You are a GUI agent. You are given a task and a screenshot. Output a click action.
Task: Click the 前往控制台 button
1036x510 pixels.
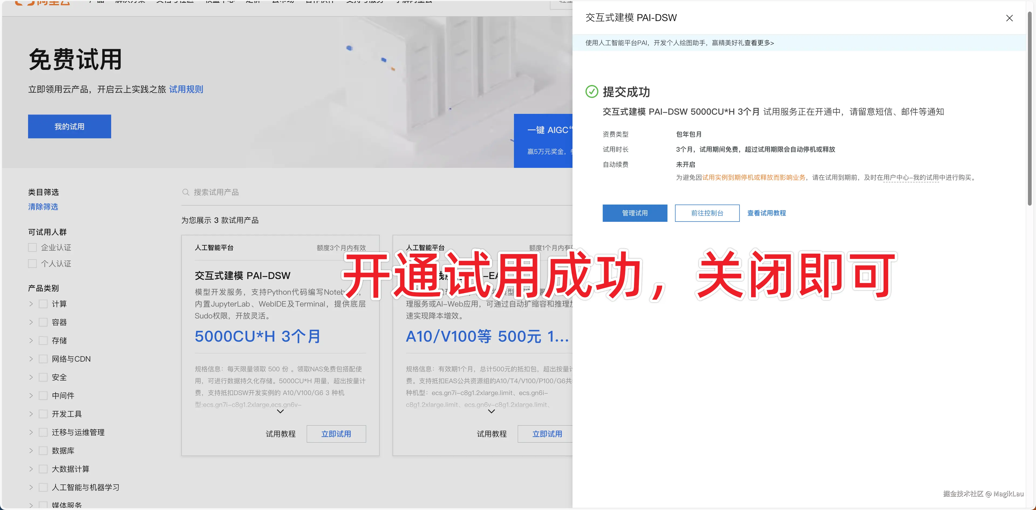point(707,213)
